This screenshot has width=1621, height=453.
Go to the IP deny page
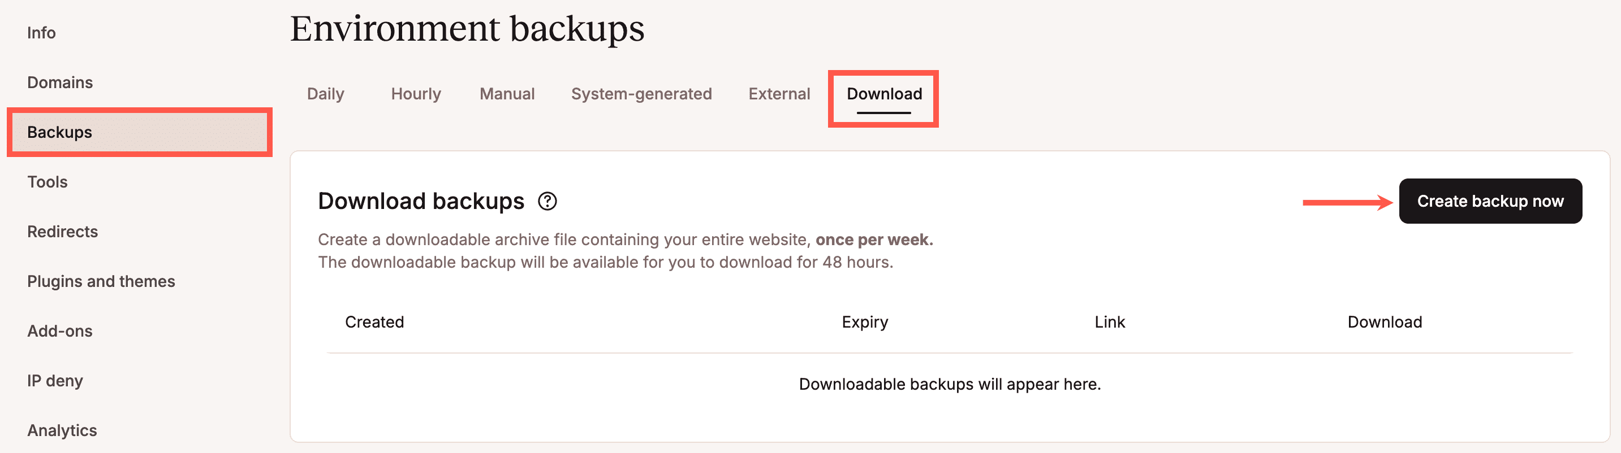tap(55, 380)
